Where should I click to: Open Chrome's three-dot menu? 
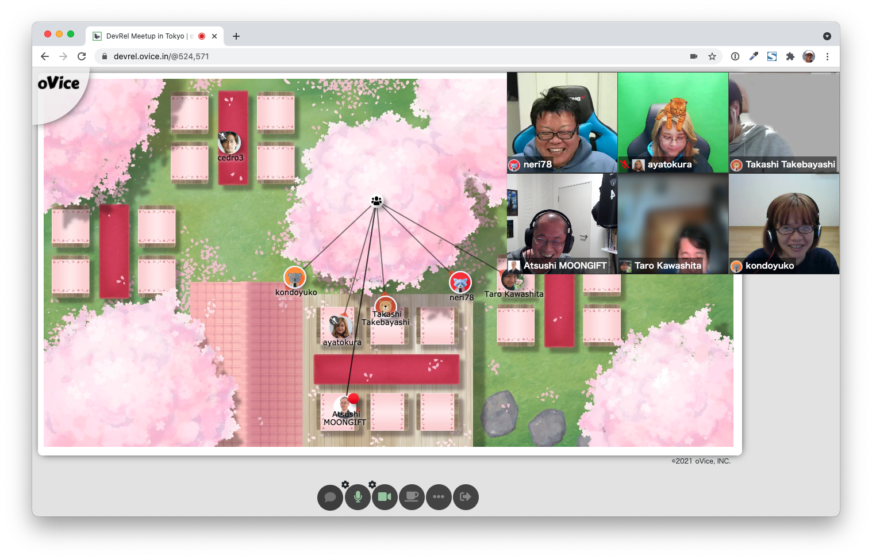tap(827, 56)
